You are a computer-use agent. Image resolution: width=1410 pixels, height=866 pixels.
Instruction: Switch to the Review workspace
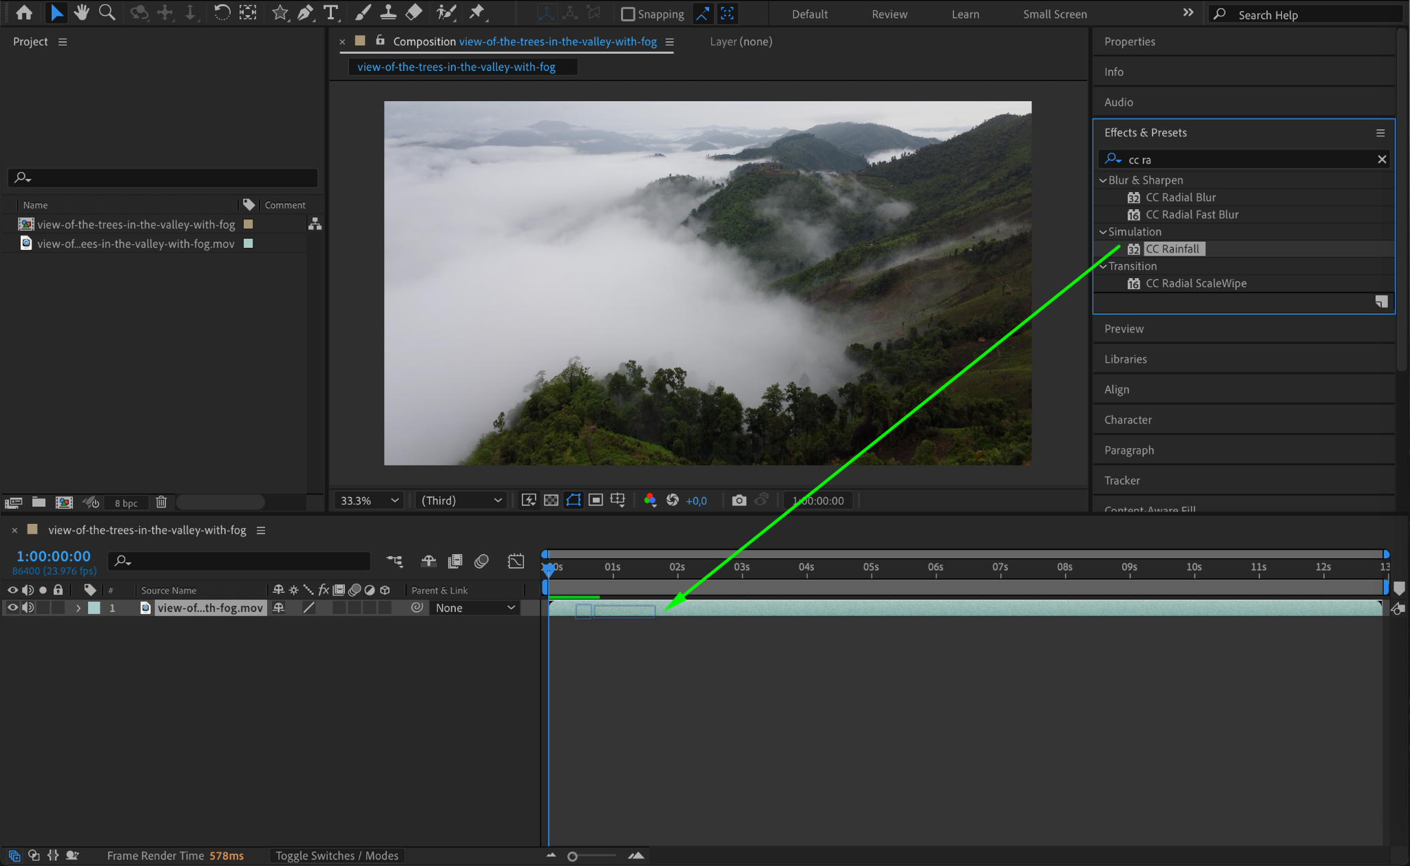pos(889,14)
